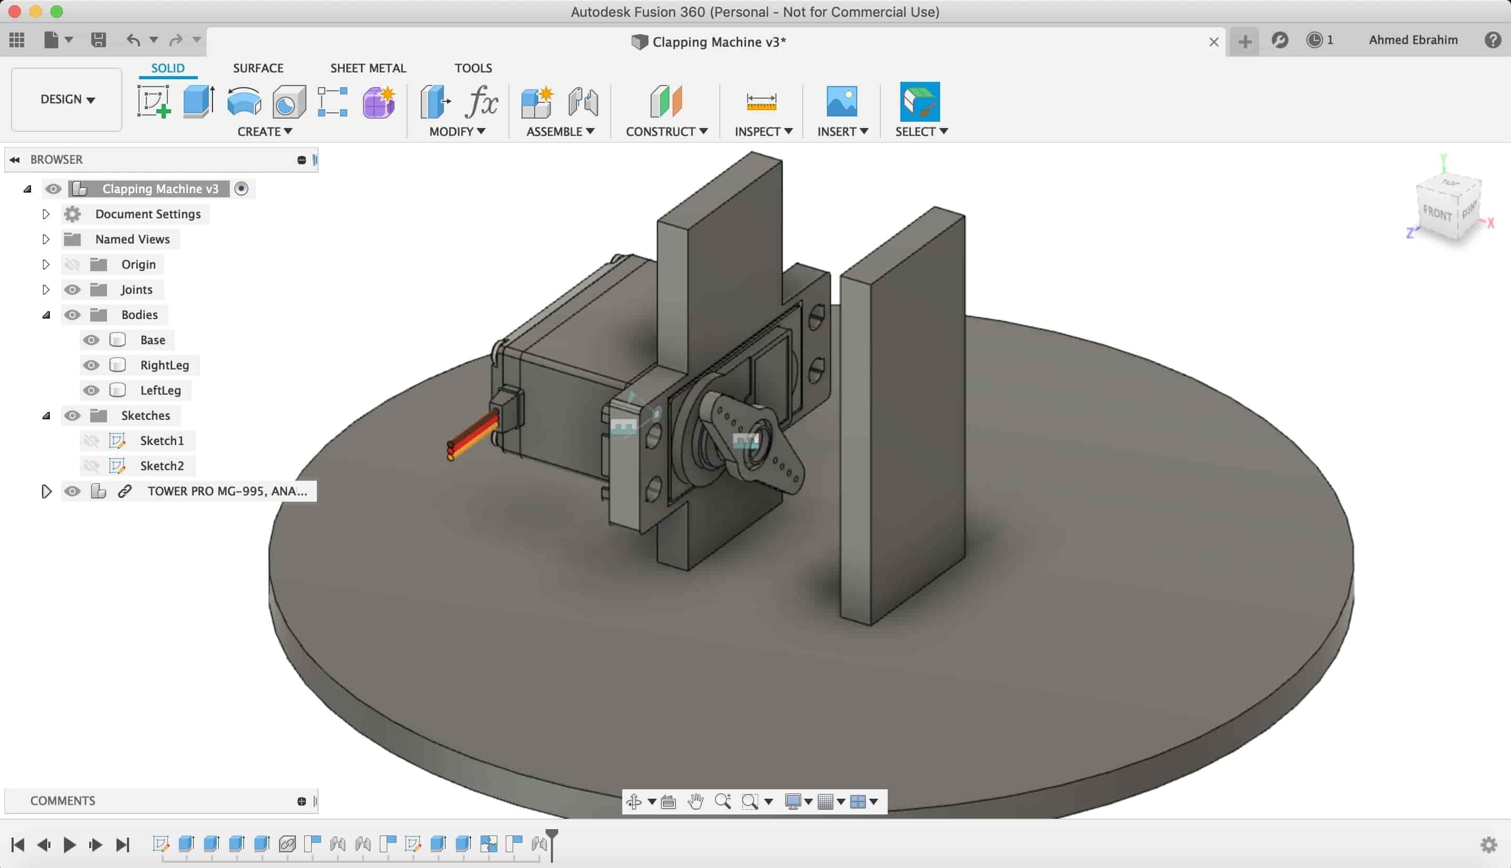Open the INSPECT menu

click(x=763, y=131)
